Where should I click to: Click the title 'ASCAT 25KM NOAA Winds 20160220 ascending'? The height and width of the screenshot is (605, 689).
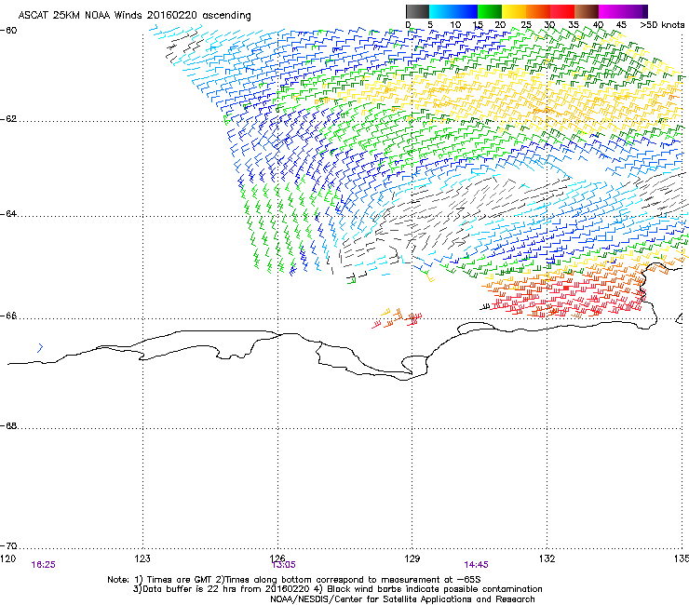[x=134, y=16]
